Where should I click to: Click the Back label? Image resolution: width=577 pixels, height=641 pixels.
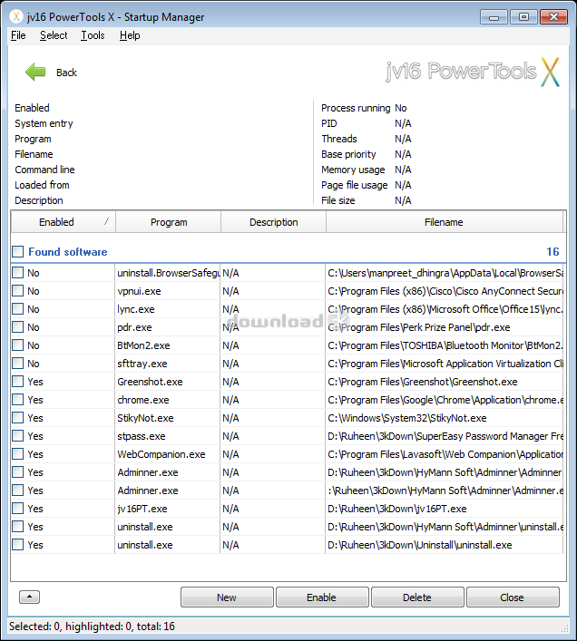coord(66,73)
